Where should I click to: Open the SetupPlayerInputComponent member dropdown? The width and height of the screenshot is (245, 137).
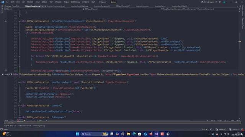pos(199,9)
